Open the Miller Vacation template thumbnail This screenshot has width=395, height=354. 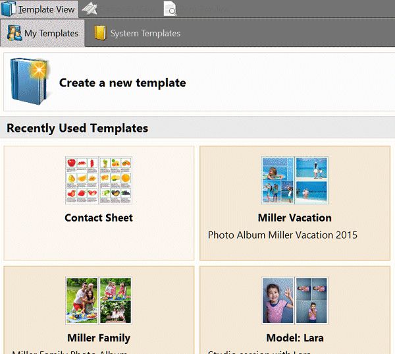pos(295,180)
